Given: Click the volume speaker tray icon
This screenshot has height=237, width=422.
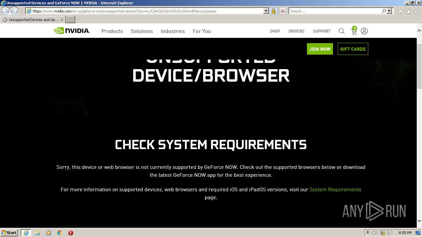Looking at the screenshot, I should click(x=375, y=233).
